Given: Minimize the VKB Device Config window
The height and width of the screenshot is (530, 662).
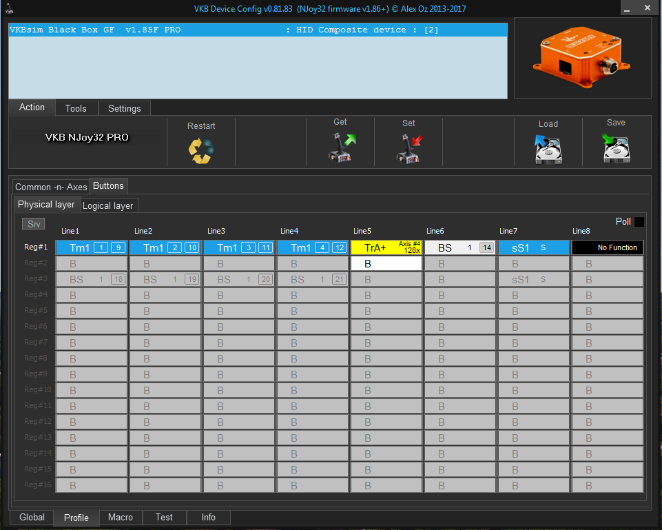Looking at the screenshot, I should pyautogui.click(x=627, y=8).
